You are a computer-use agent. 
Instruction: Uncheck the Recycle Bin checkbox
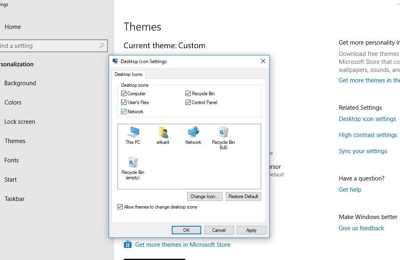click(188, 93)
